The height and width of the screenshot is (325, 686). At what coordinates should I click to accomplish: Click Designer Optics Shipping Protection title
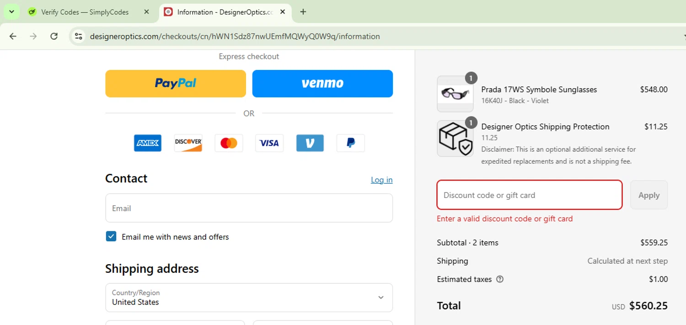545,127
